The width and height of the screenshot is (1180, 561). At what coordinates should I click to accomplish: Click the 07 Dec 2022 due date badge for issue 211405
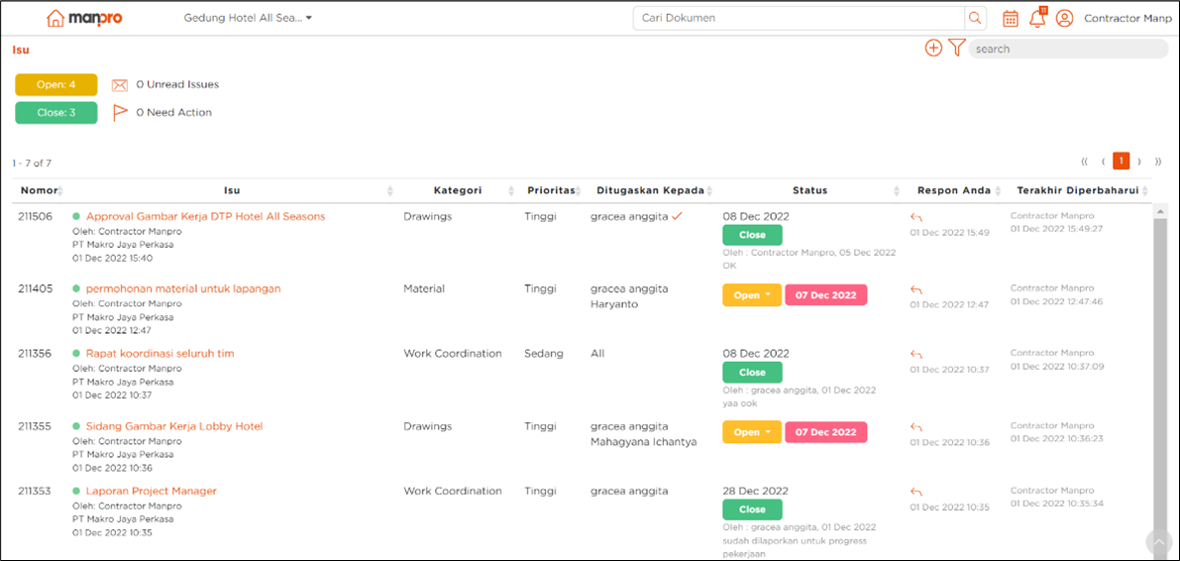point(825,295)
